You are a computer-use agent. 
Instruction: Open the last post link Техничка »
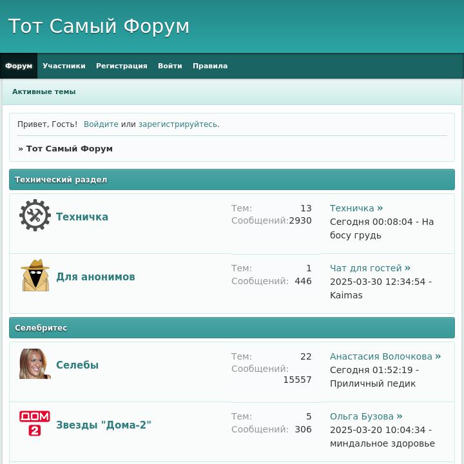click(356, 208)
